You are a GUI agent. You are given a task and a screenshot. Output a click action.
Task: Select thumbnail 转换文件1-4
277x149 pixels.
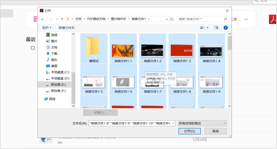click(x=211, y=51)
